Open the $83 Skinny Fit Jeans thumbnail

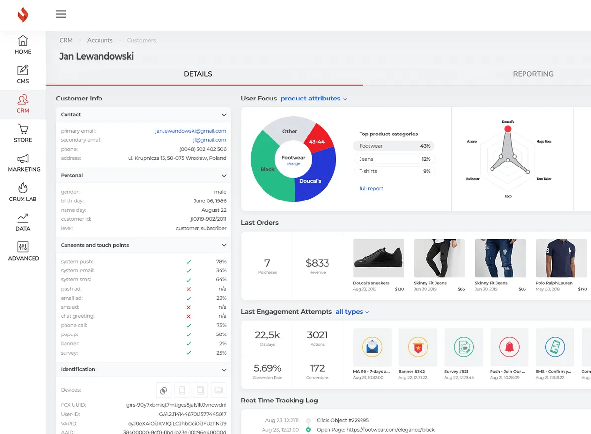click(500, 258)
